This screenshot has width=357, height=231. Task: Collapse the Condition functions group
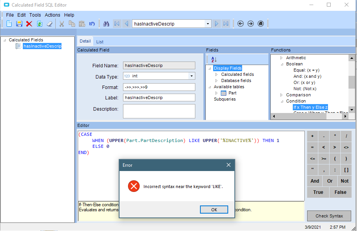[x=282, y=101]
